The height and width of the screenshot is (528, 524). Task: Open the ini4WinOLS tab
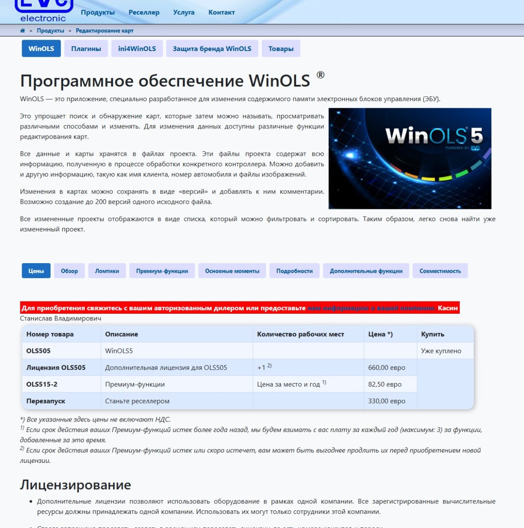tap(137, 48)
